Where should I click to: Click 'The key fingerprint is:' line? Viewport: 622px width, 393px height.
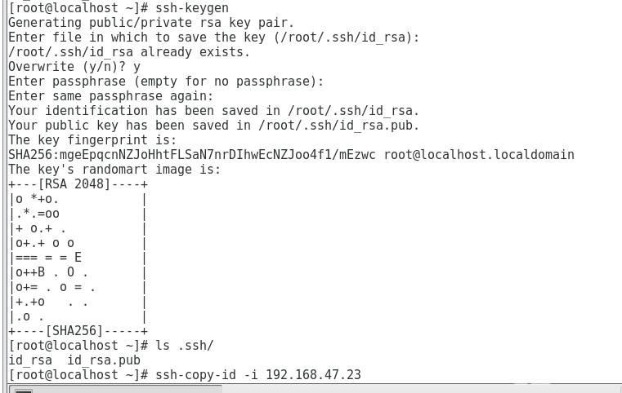click(92, 139)
